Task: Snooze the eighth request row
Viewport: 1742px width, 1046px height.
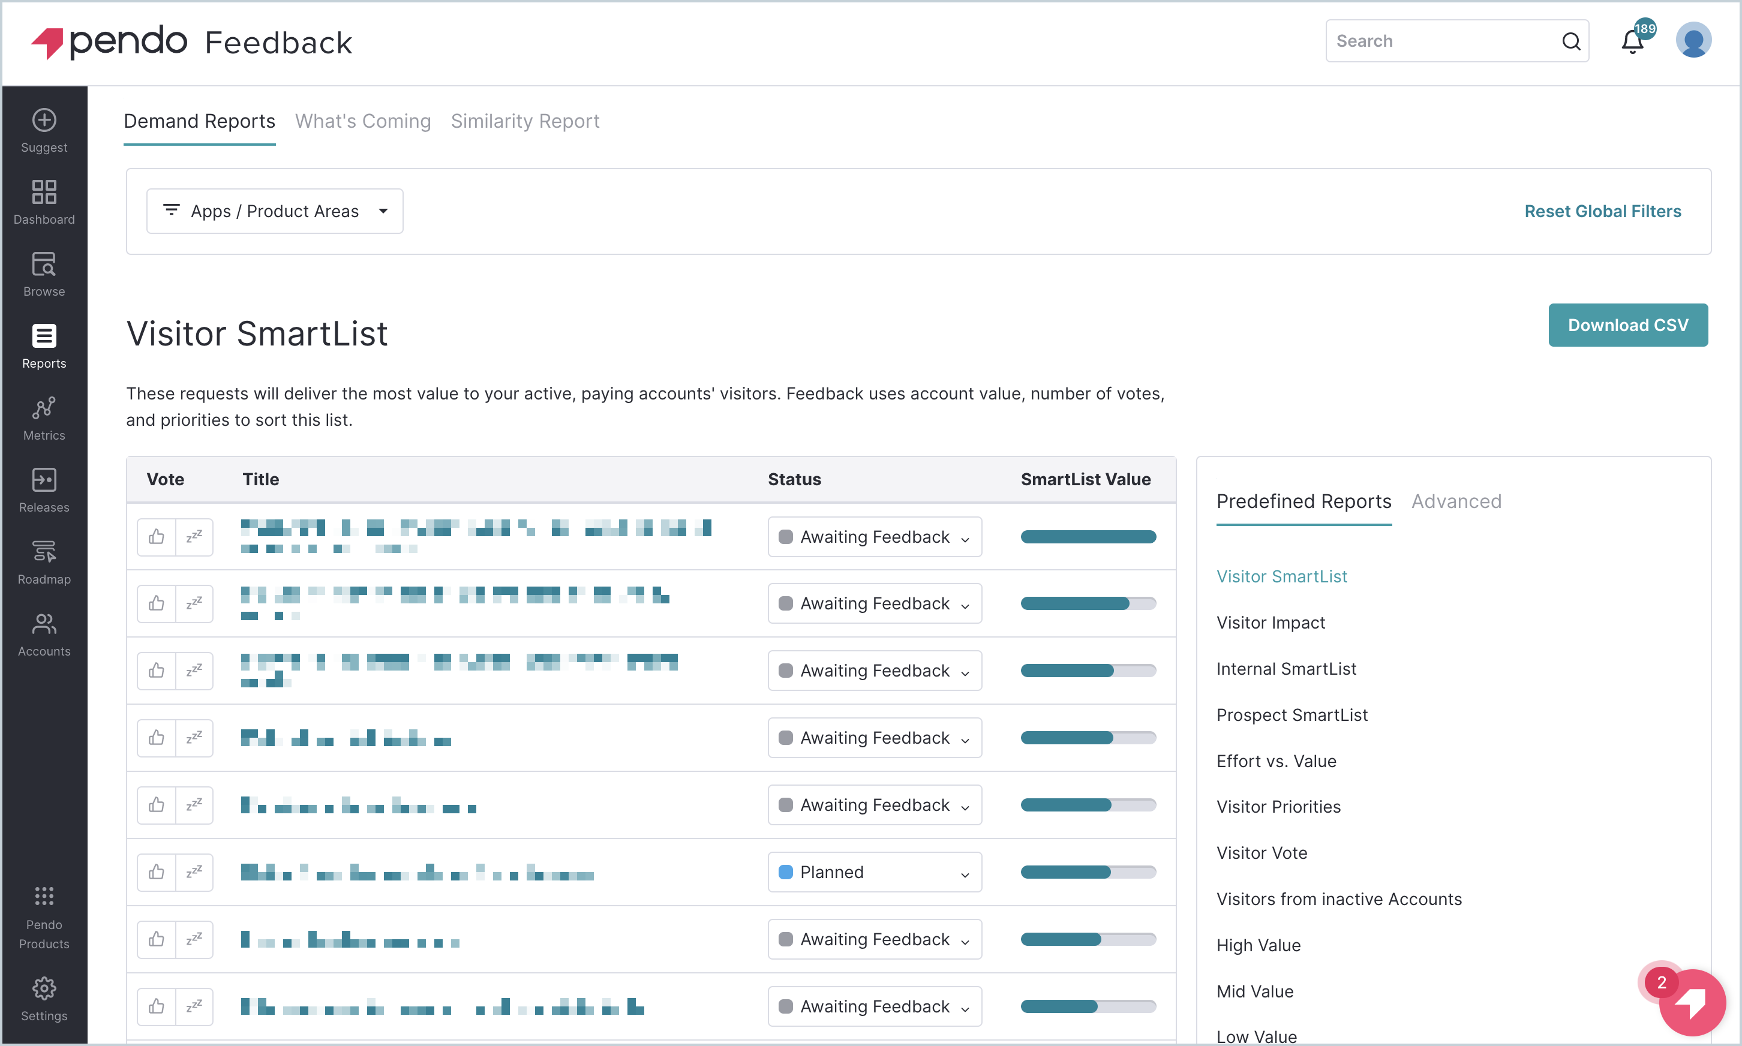Action: pos(194,1006)
